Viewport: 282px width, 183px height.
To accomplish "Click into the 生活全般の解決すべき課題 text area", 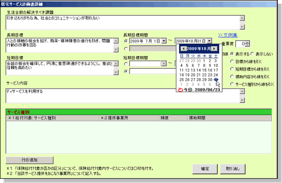I will [x=123, y=23].
